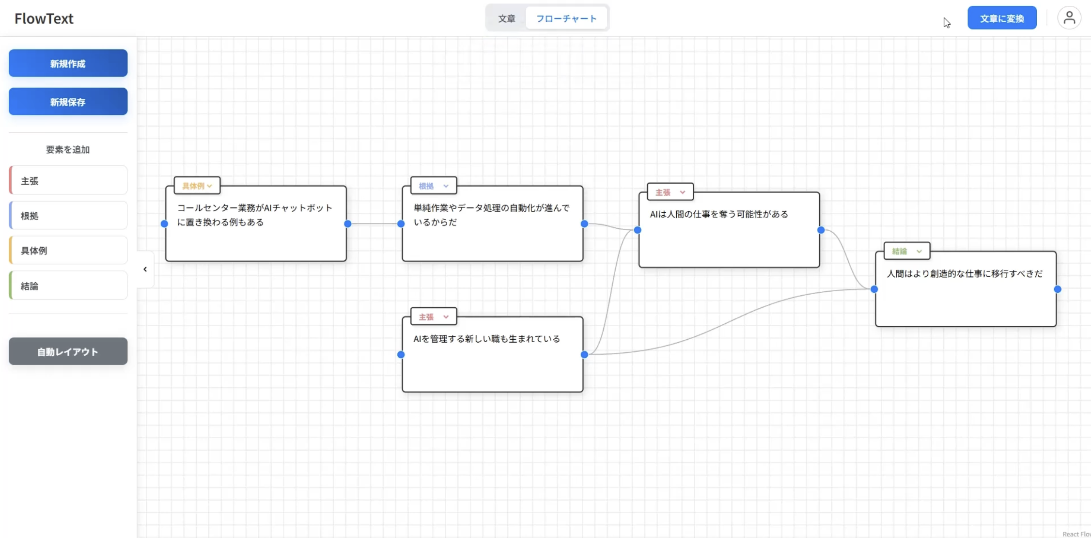The height and width of the screenshot is (538, 1091).
Task: Click the green color strip on the 結論 item
Action: point(10,285)
